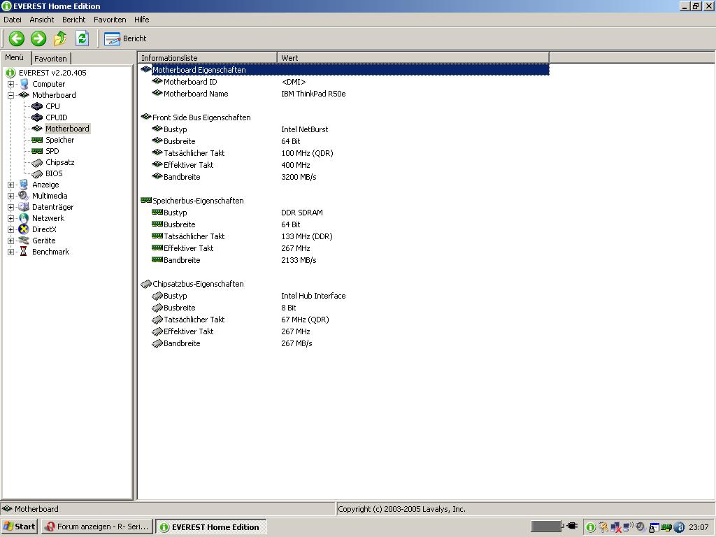Click the Intel NetBurst value

[x=305, y=129]
